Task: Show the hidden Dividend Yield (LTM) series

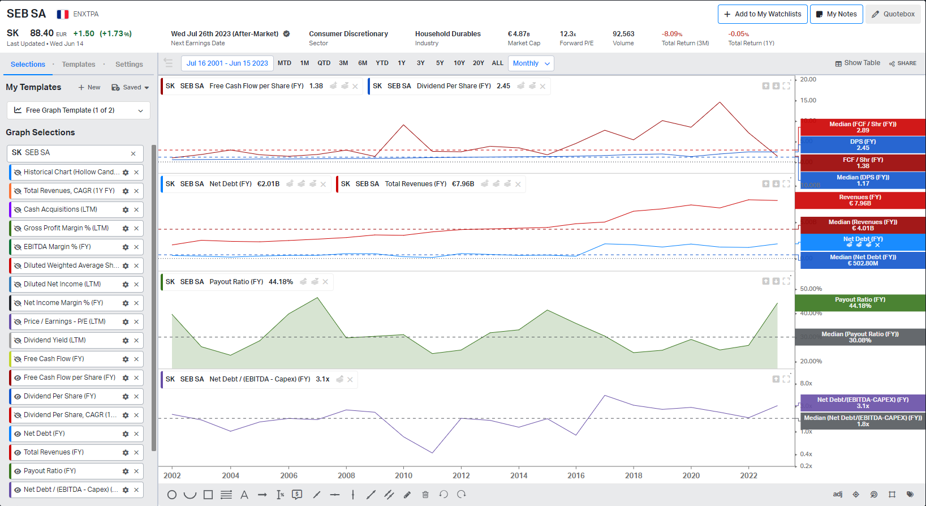Action: point(18,341)
